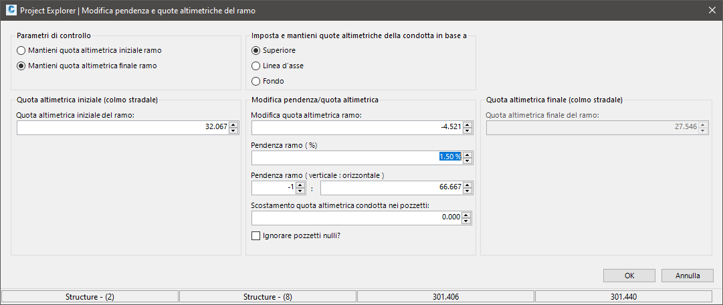Click the Structure - (2) status cell
Screen dimensions: 723x305
[90, 296]
